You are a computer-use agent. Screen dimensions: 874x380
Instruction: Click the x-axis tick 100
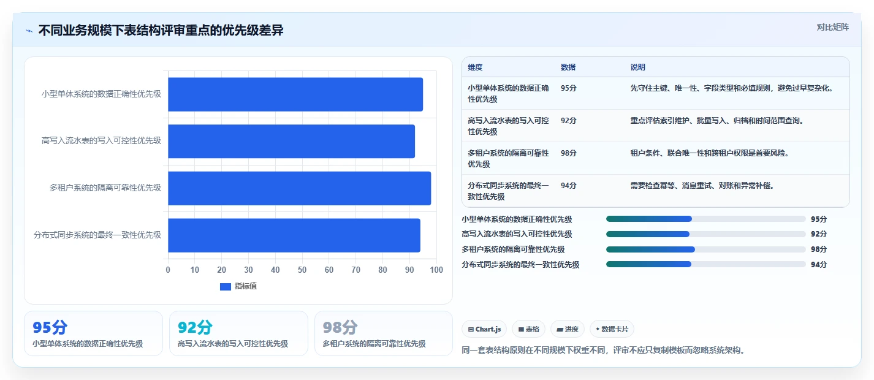436,270
